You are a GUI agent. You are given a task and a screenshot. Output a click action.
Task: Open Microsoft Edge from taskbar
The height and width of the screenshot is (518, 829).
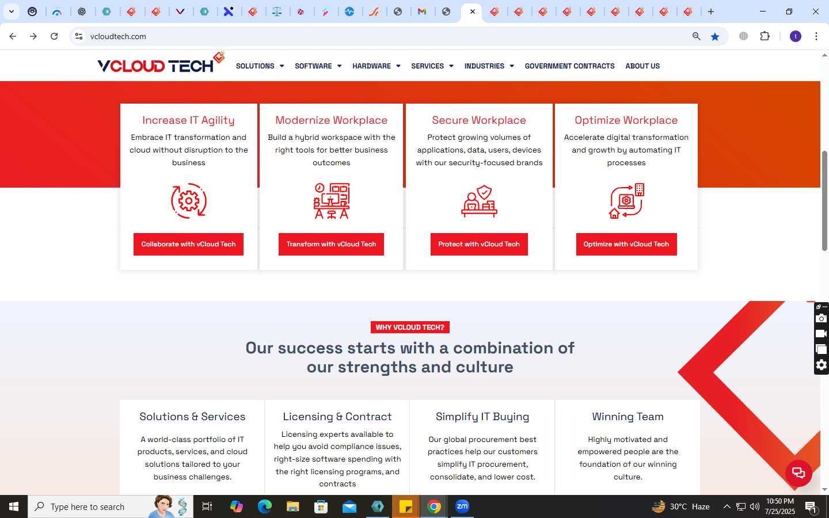click(x=264, y=506)
